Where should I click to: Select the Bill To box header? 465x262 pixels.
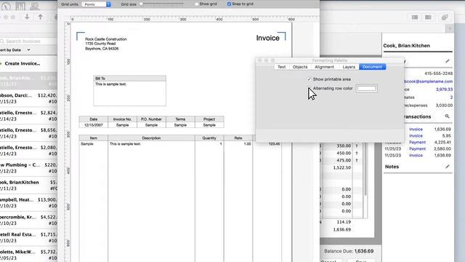[129, 79]
